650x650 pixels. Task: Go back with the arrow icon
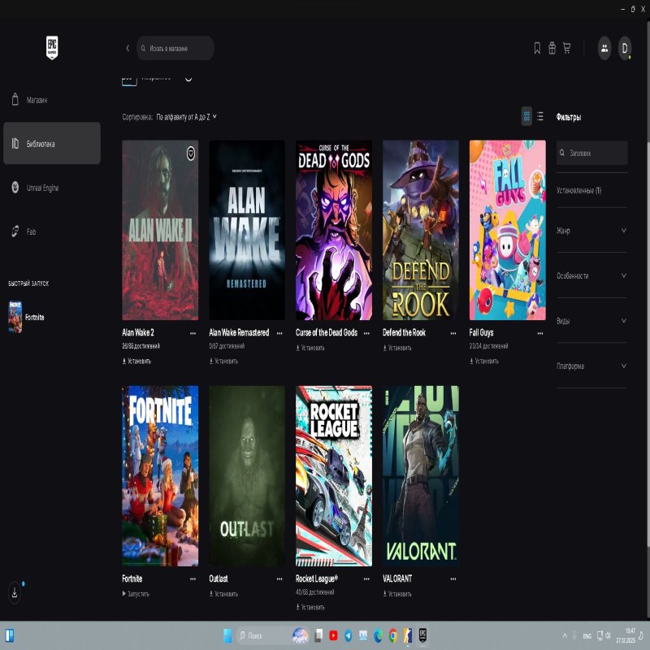coord(128,48)
